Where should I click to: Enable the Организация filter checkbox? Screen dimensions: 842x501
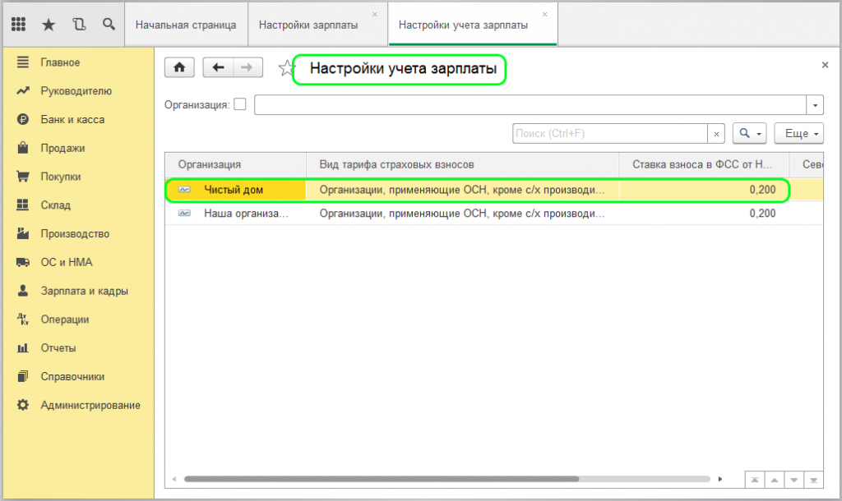[x=240, y=104]
